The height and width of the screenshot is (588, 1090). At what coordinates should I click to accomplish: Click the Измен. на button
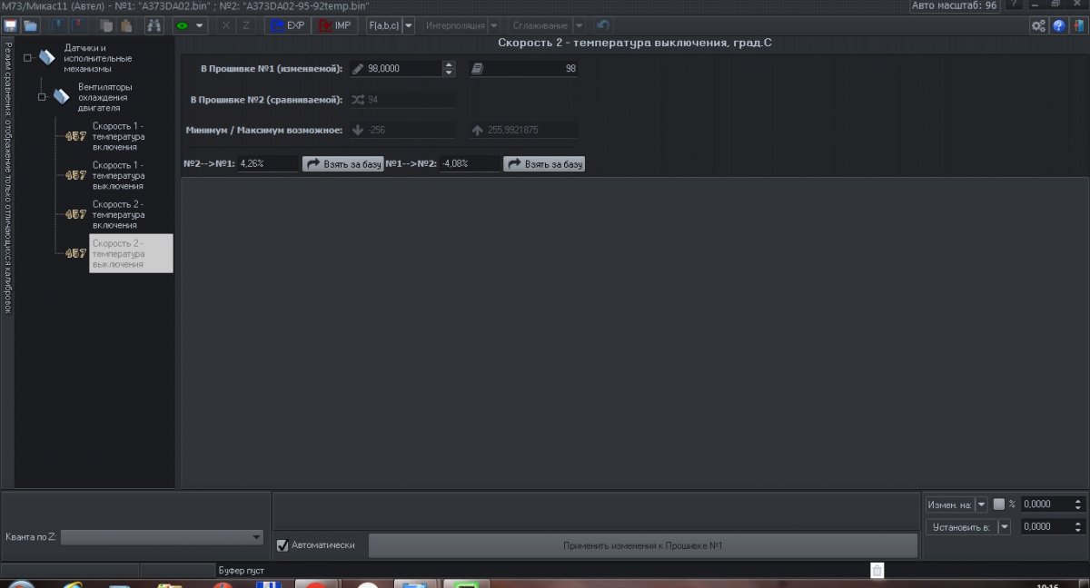tap(950, 505)
